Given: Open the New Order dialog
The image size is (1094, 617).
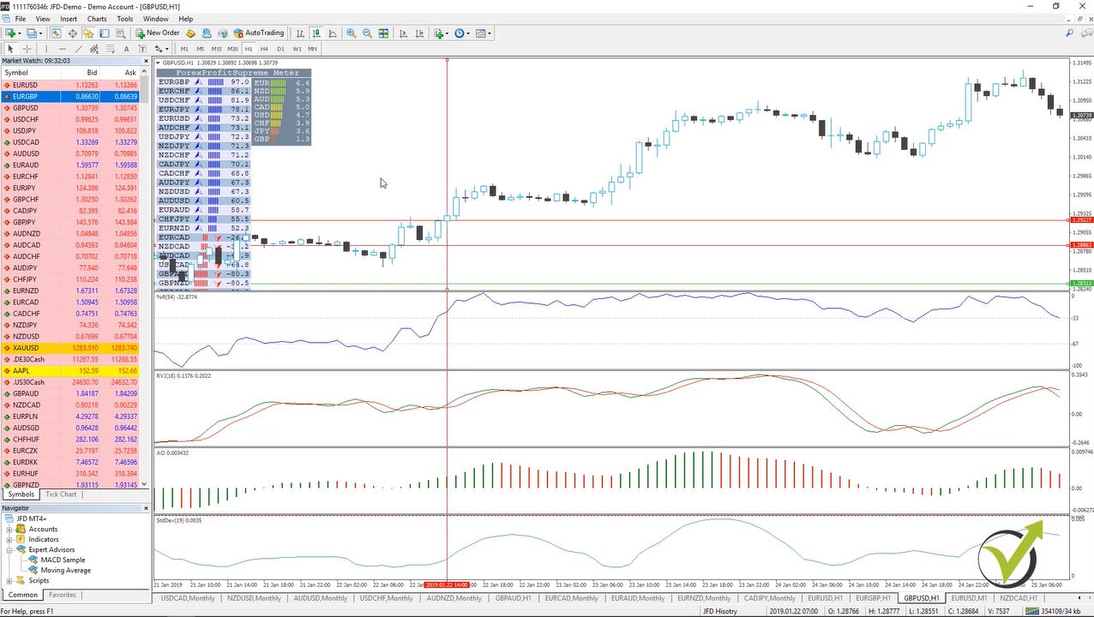Looking at the screenshot, I should 159,33.
